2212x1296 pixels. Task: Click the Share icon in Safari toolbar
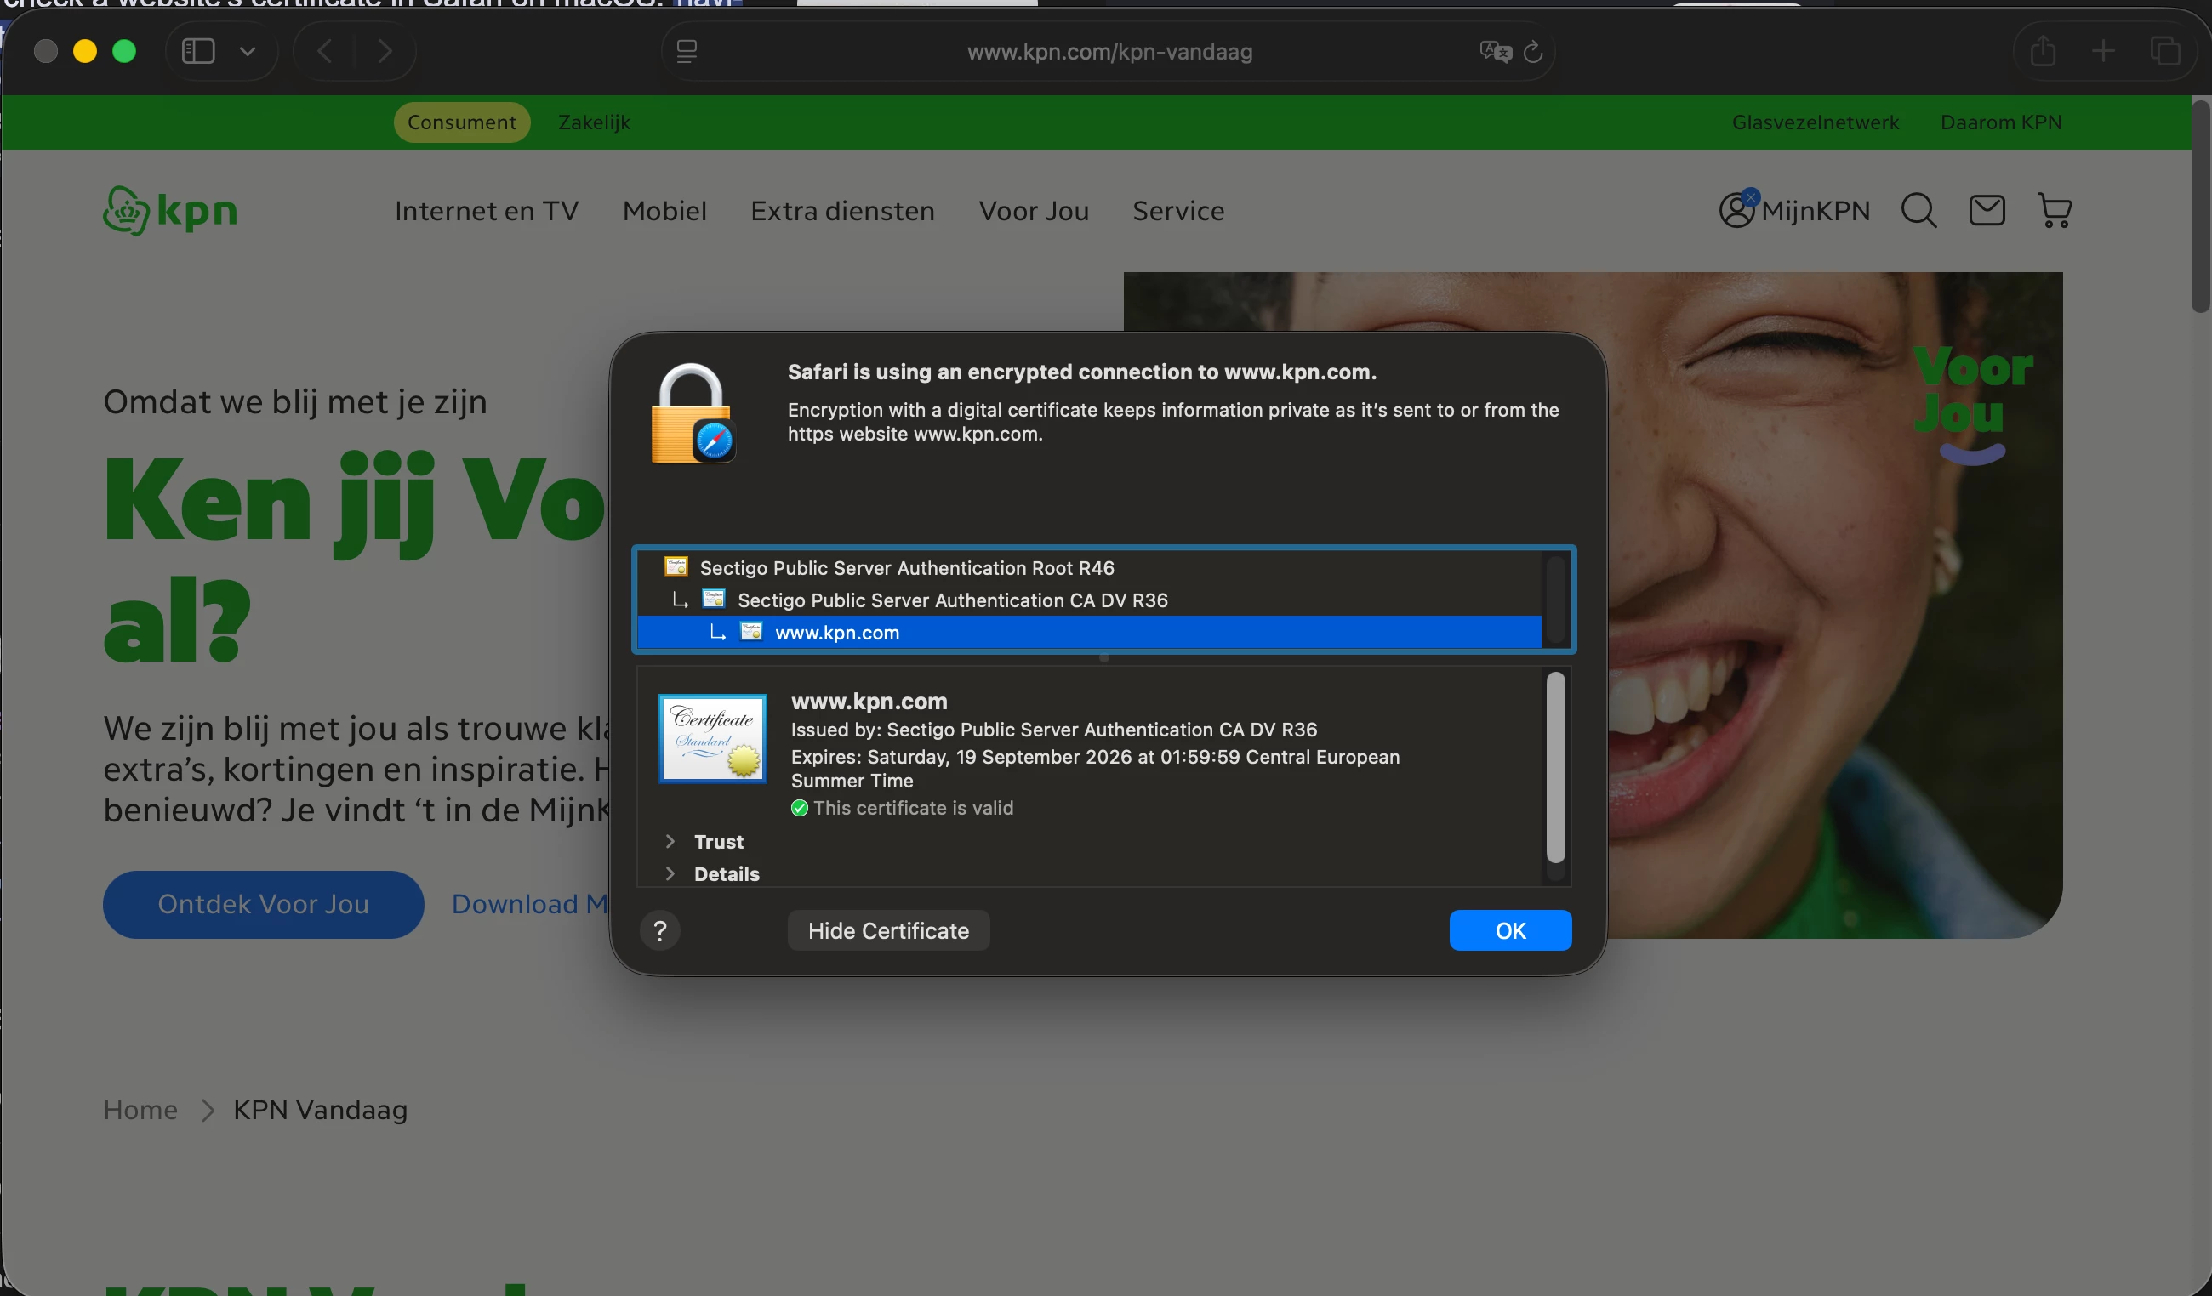pyautogui.click(x=2043, y=51)
